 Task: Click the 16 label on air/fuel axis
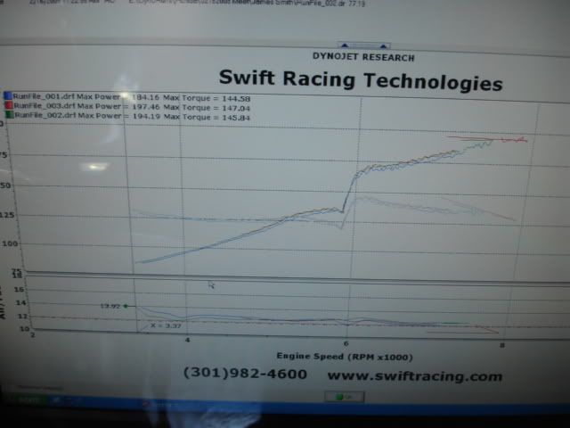(x=19, y=289)
